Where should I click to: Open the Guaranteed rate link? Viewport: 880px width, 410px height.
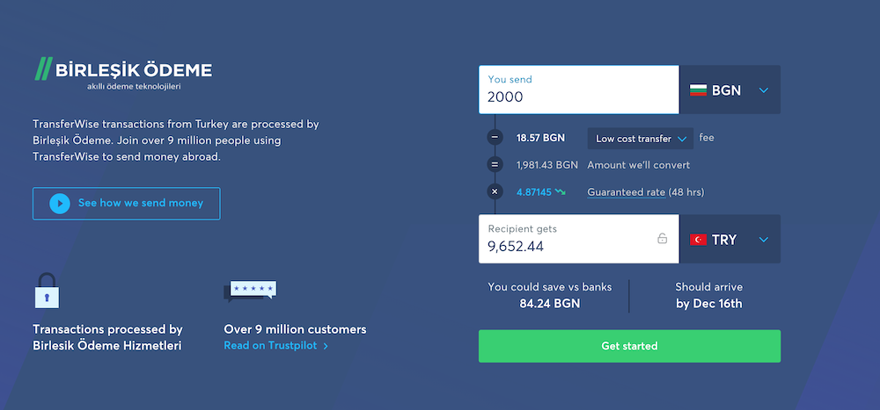[627, 192]
